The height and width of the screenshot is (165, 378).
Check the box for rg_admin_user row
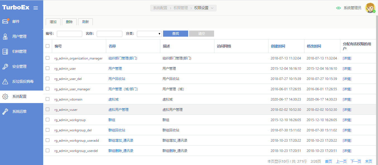click(48, 68)
